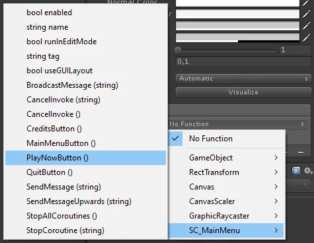Click the Visualize button

click(x=243, y=92)
